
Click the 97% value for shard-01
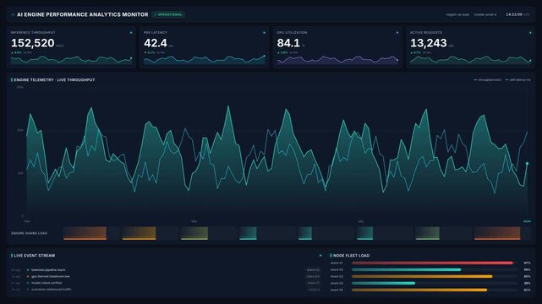click(x=527, y=263)
